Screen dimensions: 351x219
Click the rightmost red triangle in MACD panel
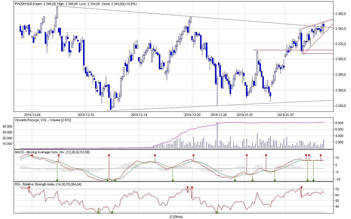tap(321, 155)
